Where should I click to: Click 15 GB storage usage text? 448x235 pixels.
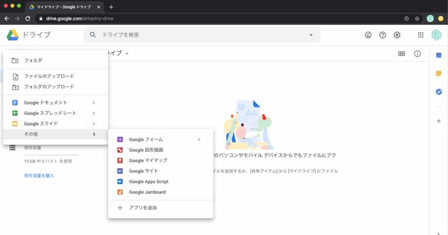(x=48, y=161)
